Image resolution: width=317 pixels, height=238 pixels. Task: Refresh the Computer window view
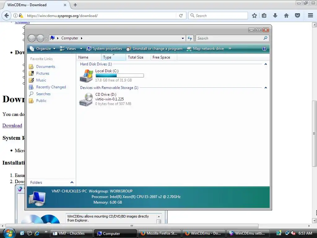click(x=190, y=38)
